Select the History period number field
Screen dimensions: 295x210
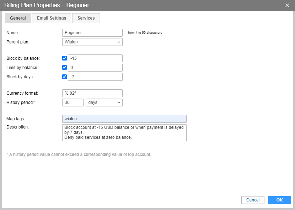[73, 103]
